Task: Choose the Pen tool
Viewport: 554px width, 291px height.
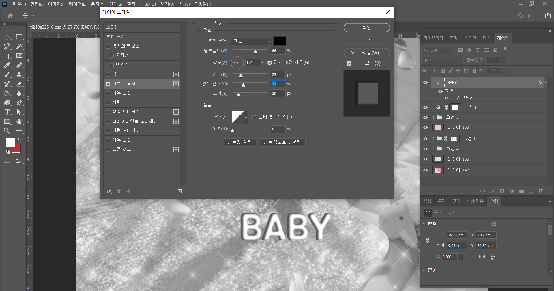Action: click(19, 103)
